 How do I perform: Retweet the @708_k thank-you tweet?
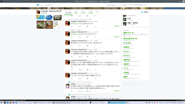[x=80, y=27]
